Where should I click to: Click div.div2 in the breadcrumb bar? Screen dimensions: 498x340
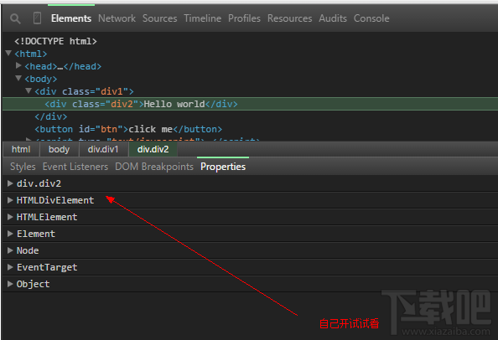[x=153, y=149]
